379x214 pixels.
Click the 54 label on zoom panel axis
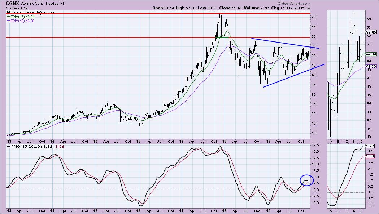tap(369, 19)
